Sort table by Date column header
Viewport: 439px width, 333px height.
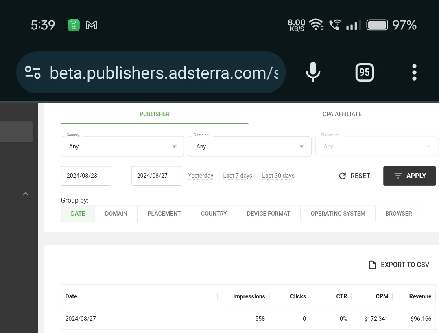pos(71,296)
